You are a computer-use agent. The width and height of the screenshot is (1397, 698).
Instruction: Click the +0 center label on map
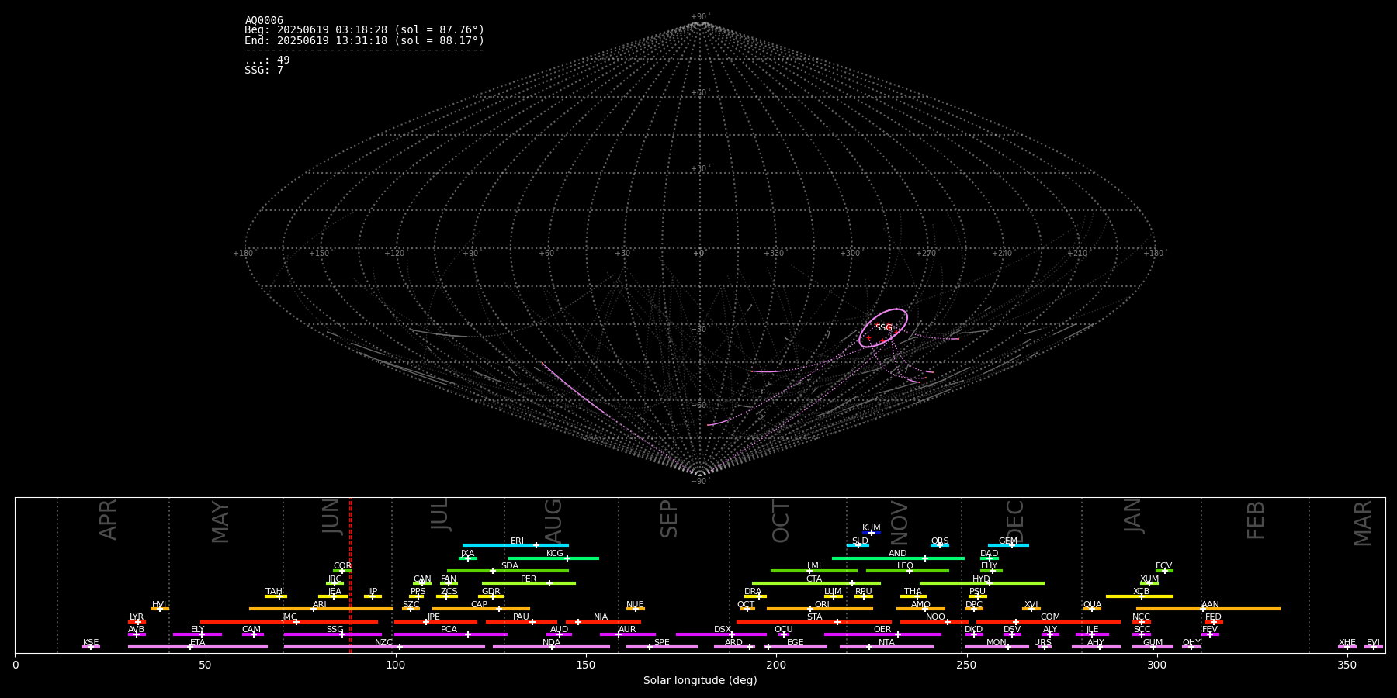(699, 253)
